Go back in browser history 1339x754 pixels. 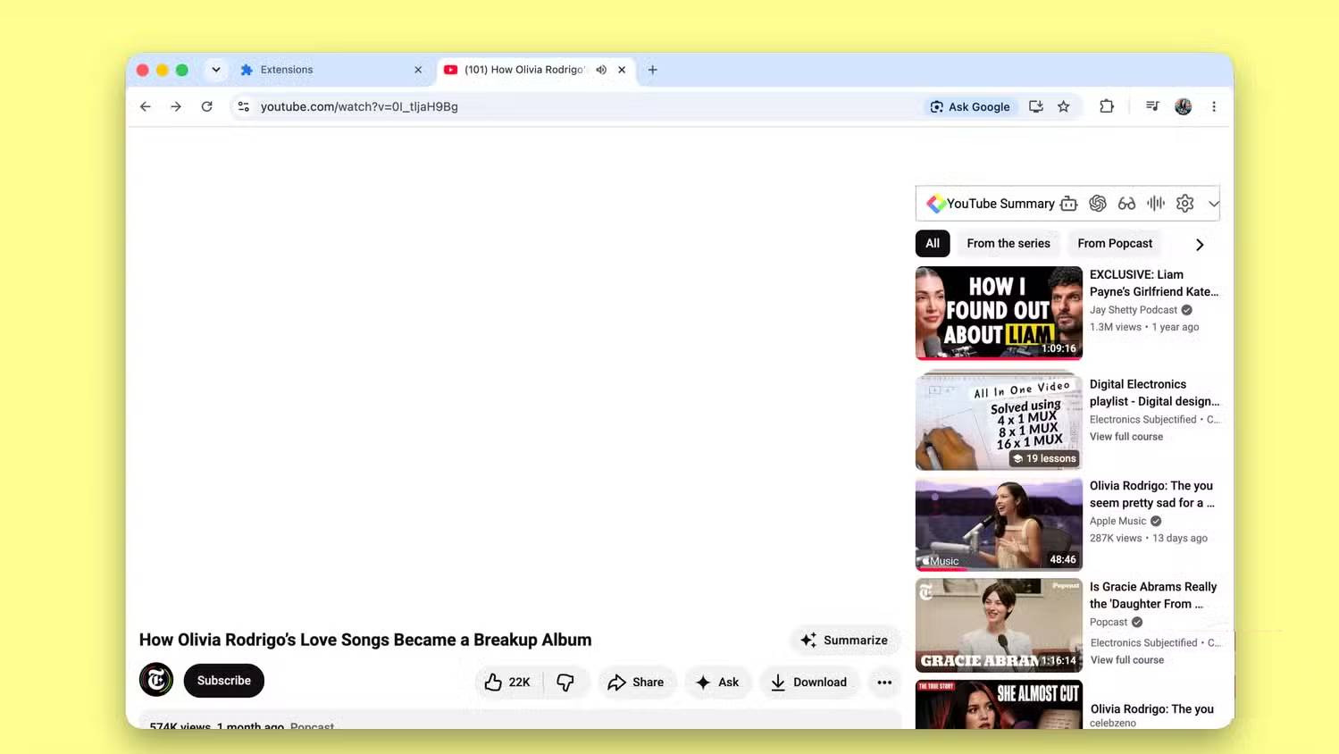pyautogui.click(x=146, y=106)
